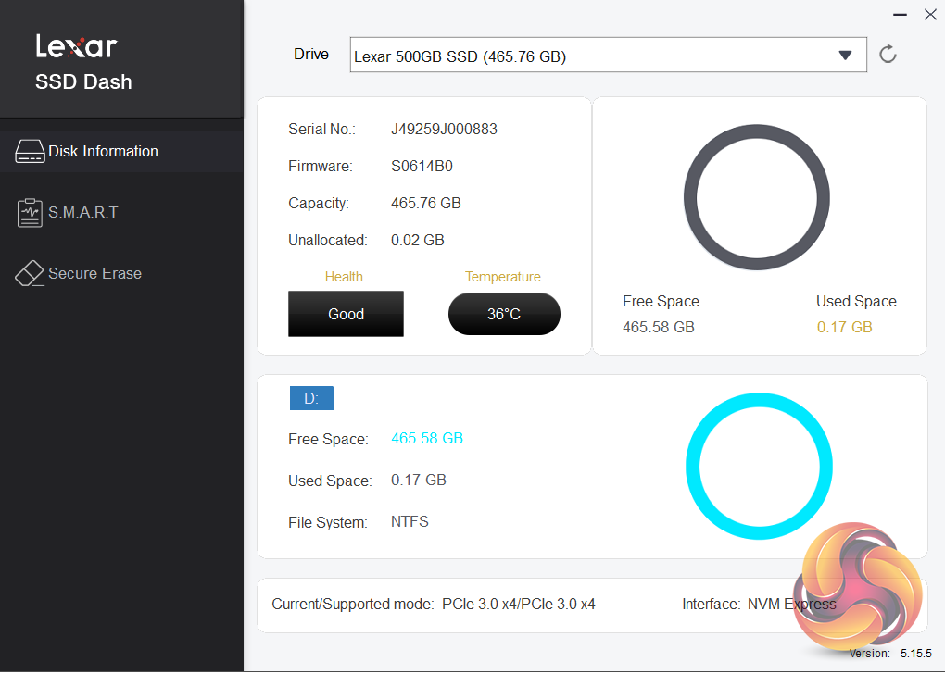Open the Disk Information section

[121, 151]
